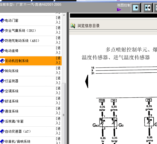Click book icon beside 转向系统
This screenshot has width=157, height=144.
(x=2, y=71)
